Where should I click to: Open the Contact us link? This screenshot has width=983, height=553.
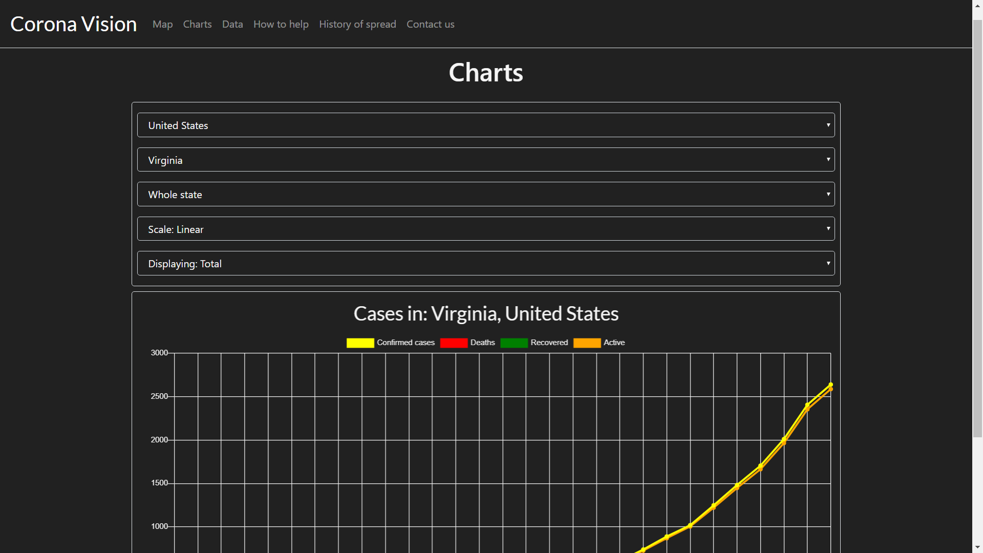point(430,24)
